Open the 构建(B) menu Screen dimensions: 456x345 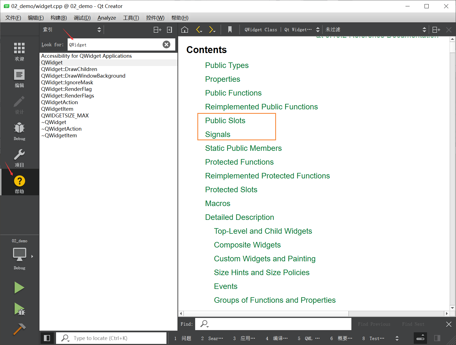(59, 18)
